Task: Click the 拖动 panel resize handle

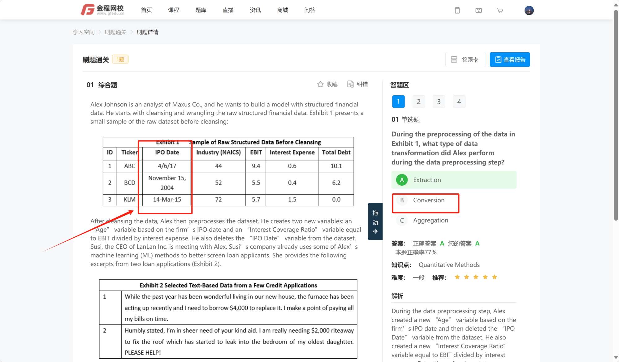Action: coord(375,222)
